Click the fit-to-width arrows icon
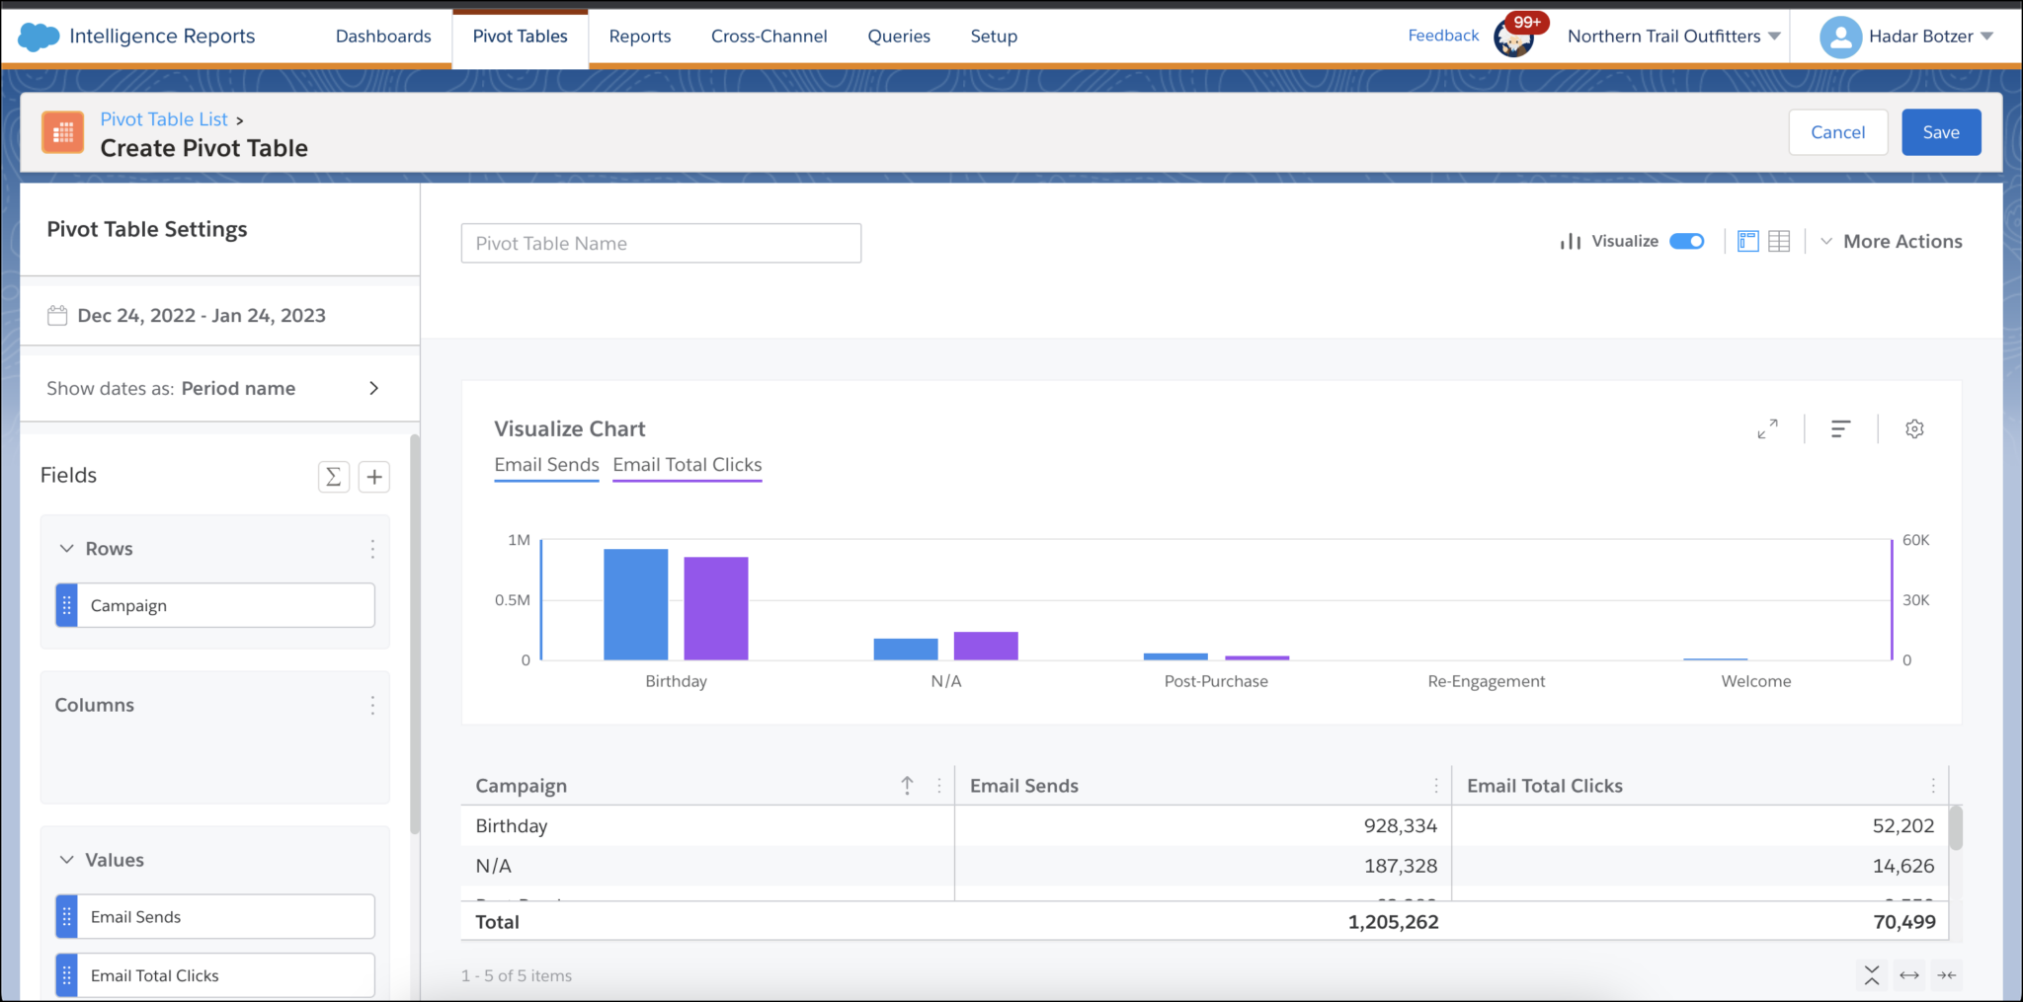 click(1908, 974)
